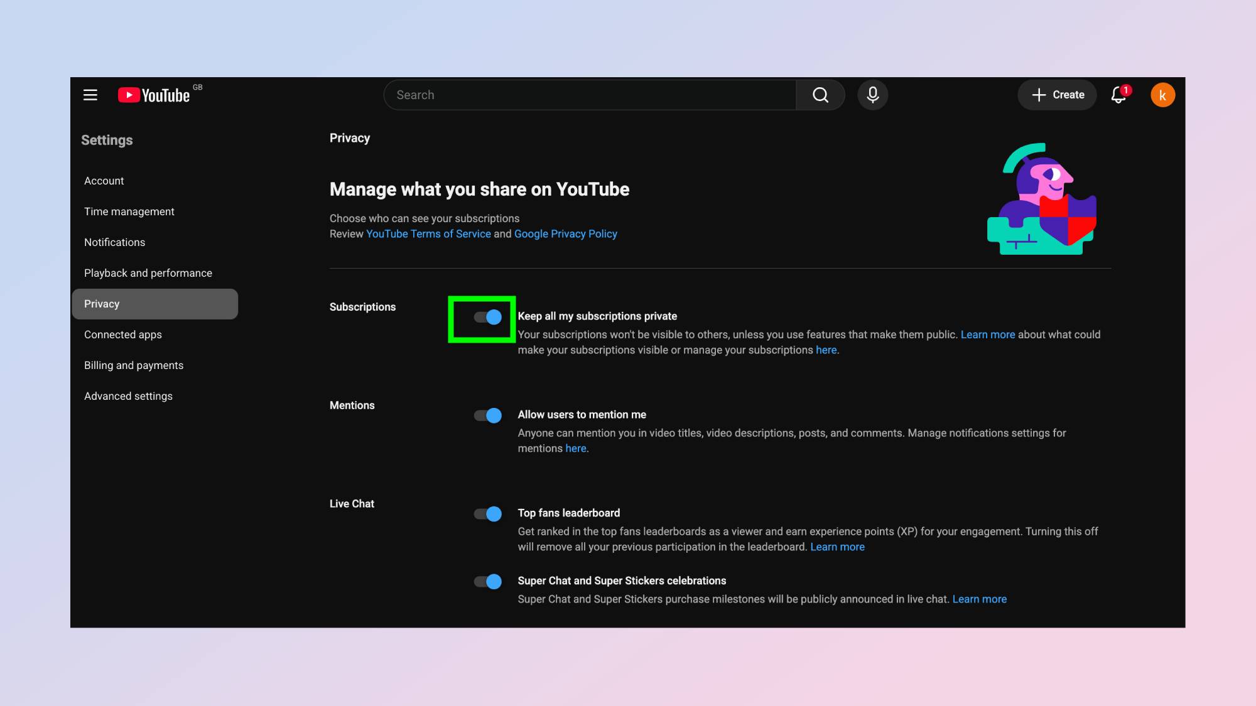Image resolution: width=1256 pixels, height=706 pixels.
Task: Click the Create button
Action: pyautogui.click(x=1057, y=95)
